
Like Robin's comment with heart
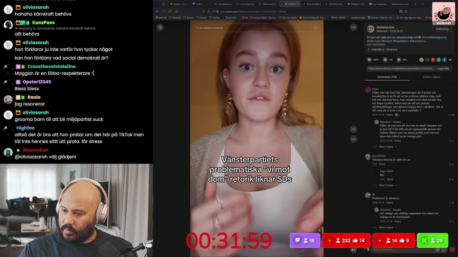coord(450,115)
